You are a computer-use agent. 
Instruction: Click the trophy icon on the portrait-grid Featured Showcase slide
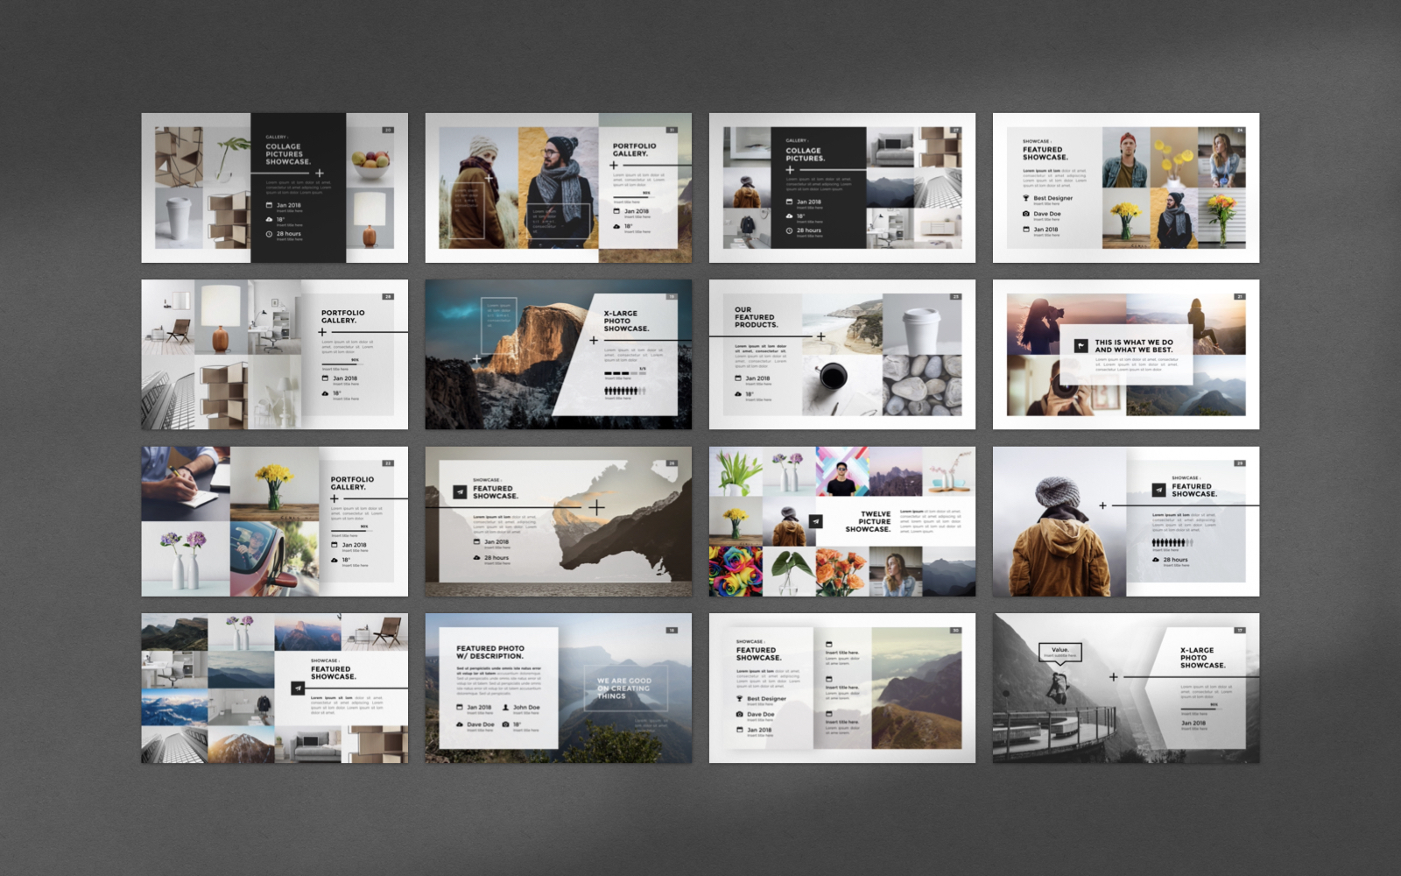1026,198
